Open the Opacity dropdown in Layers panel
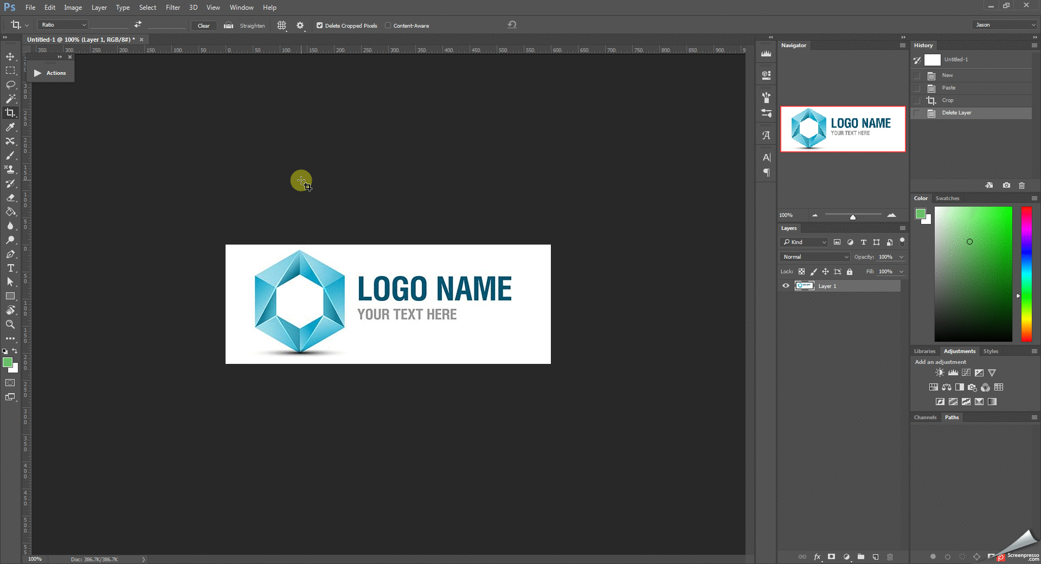The image size is (1041, 564). click(901, 257)
